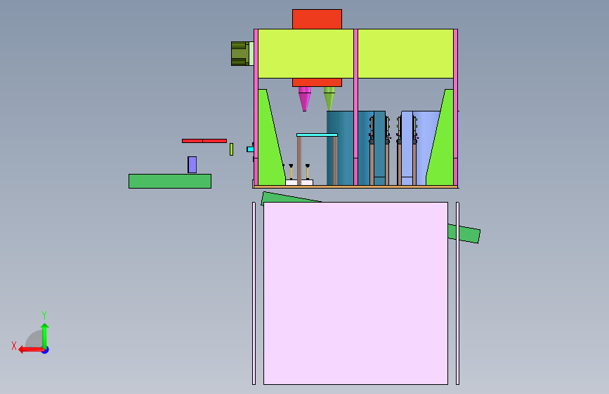Pick the orange base plate strip
The image size is (609, 394).
point(355,187)
